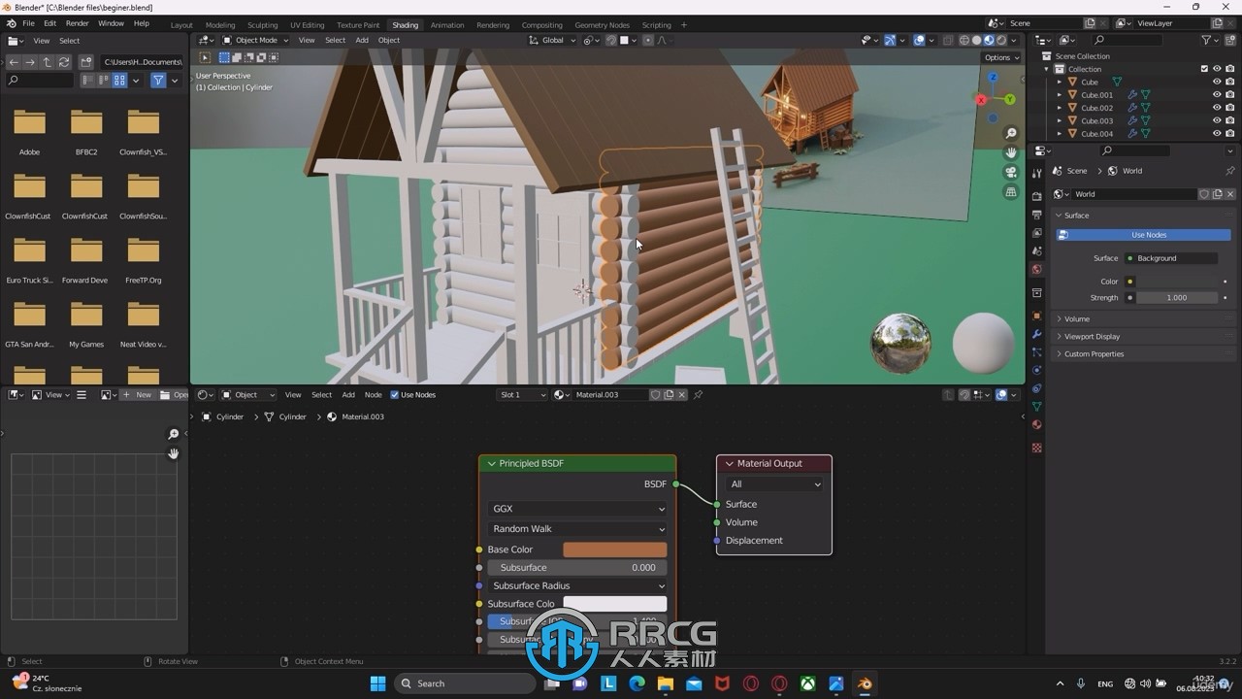Open the Scene properties tab
The width and height of the screenshot is (1242, 699).
tap(1036, 251)
